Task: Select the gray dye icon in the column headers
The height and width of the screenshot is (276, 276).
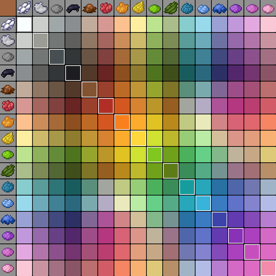Action: (57, 9)
